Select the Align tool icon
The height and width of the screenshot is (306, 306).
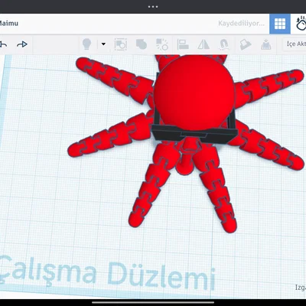tap(183, 44)
